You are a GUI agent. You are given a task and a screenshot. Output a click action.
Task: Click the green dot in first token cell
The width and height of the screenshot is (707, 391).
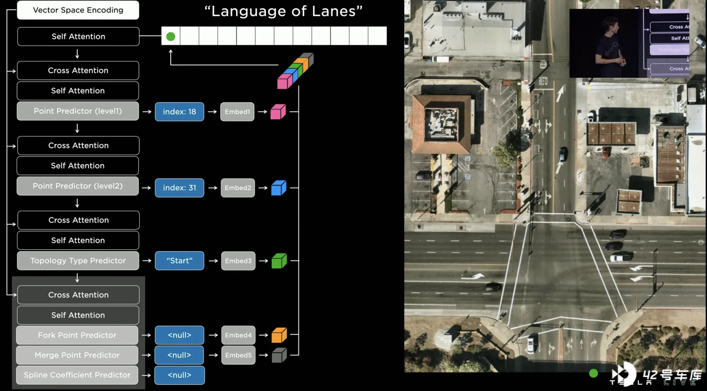171,36
